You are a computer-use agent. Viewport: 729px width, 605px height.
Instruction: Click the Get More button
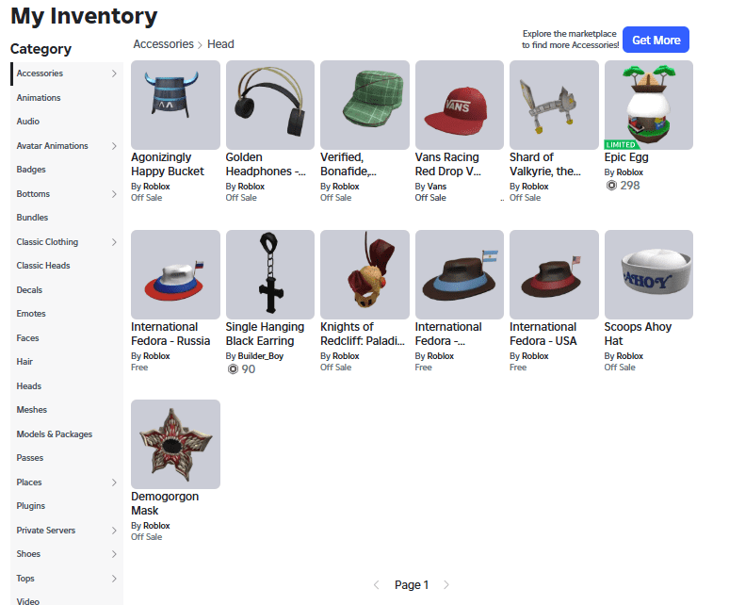tap(656, 40)
